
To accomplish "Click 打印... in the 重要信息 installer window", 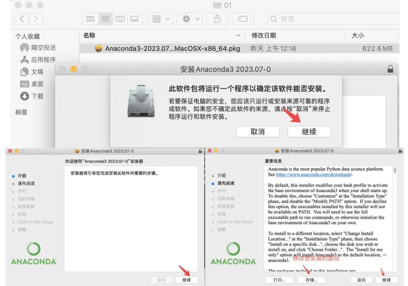I will 279,280.
